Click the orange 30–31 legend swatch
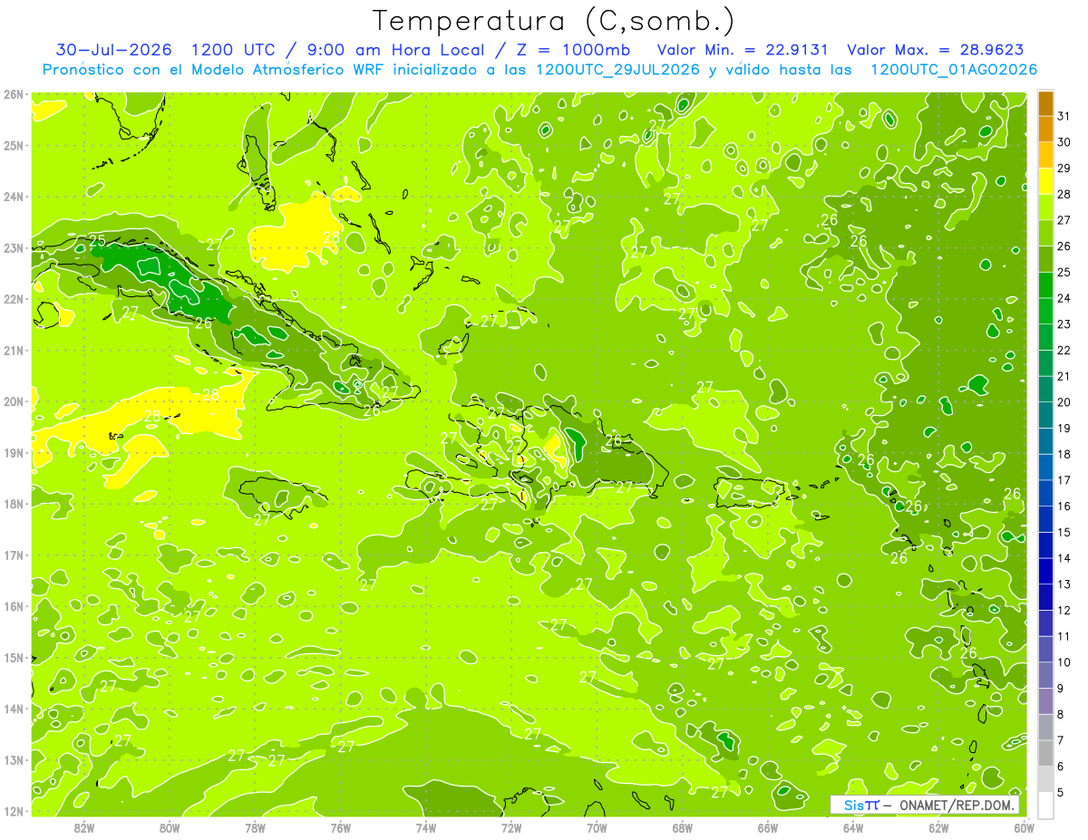Viewport: 1088px width, 840px height. coord(1045,130)
